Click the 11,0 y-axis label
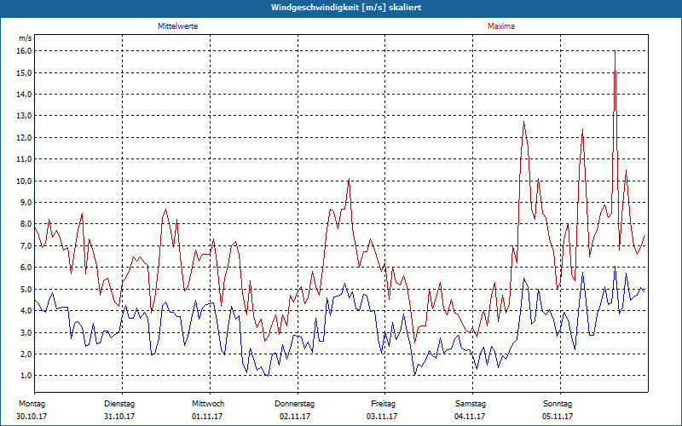 click(26, 159)
